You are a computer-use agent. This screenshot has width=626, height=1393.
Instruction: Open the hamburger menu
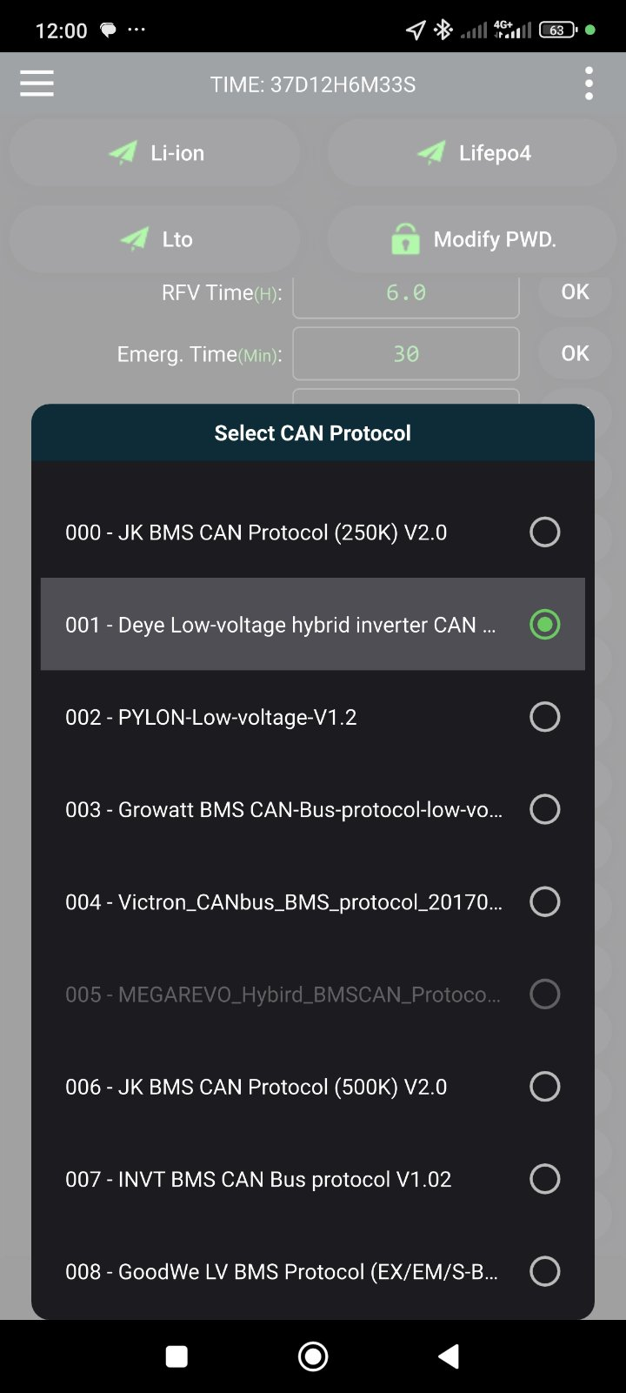(37, 84)
